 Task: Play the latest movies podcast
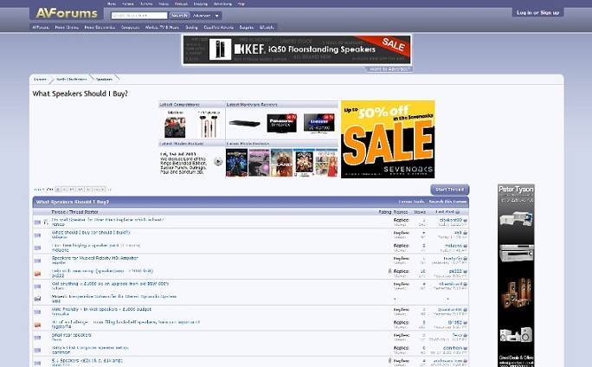(x=218, y=162)
